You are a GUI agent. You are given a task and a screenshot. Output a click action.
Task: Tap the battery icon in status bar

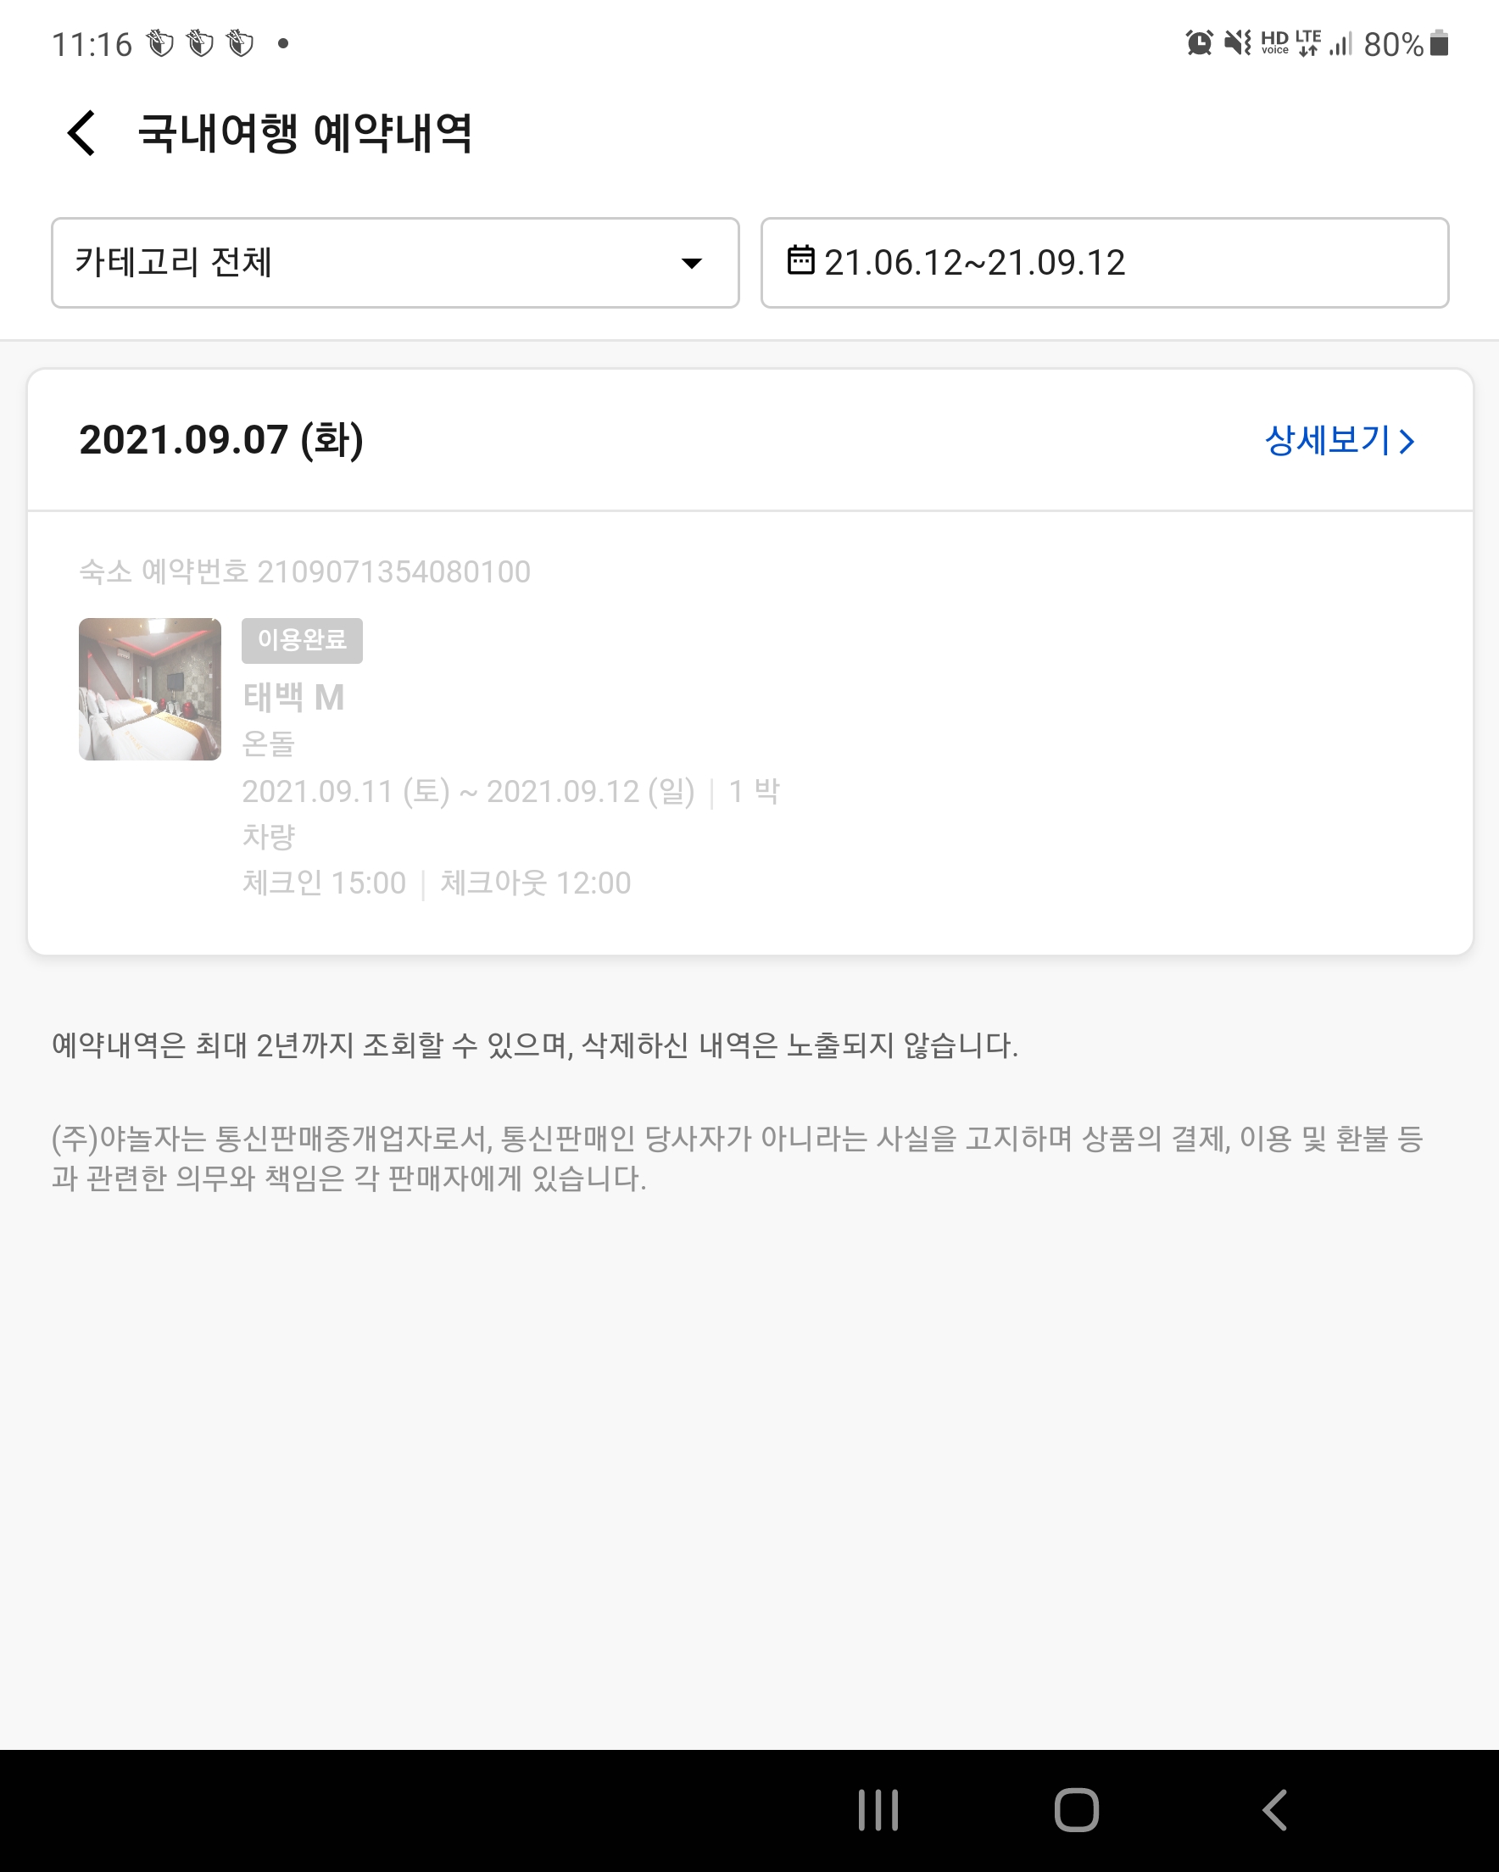click(x=1439, y=42)
